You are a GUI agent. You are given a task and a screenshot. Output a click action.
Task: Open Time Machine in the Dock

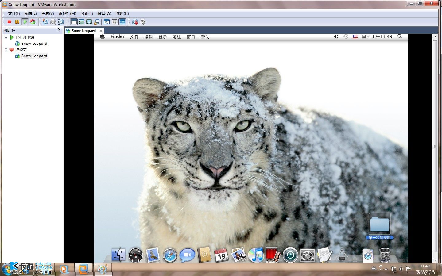(290, 255)
